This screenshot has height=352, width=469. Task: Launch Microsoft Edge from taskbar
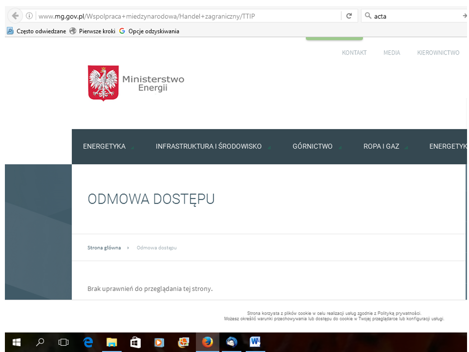coord(88,342)
